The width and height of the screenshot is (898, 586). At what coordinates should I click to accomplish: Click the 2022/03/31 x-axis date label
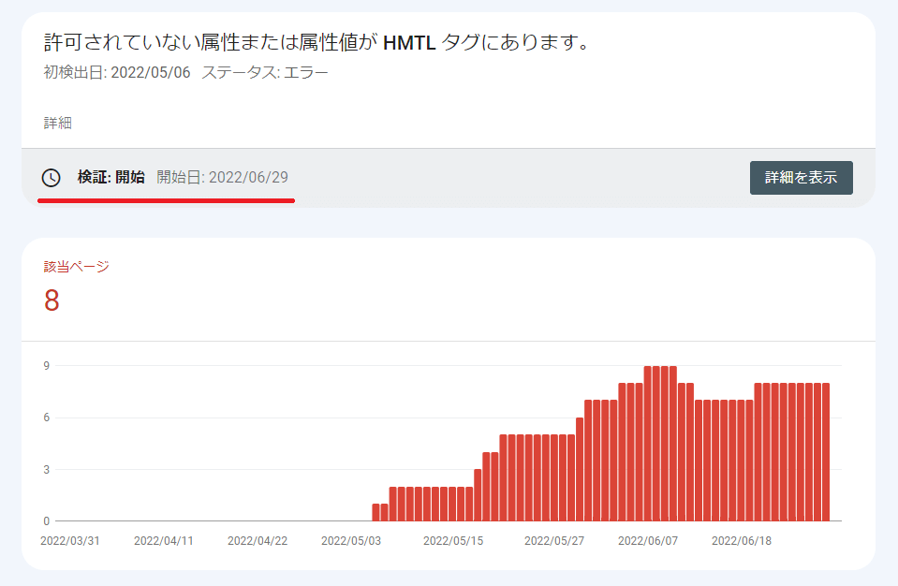(68, 541)
